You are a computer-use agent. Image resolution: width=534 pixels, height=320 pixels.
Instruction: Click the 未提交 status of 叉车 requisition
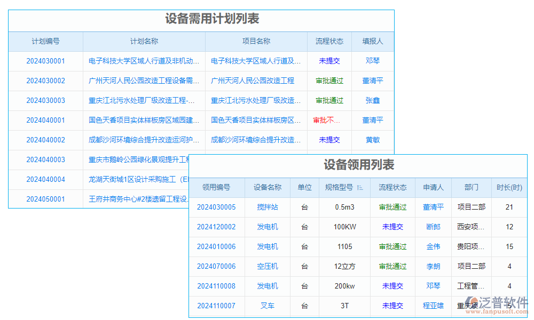[x=393, y=306]
